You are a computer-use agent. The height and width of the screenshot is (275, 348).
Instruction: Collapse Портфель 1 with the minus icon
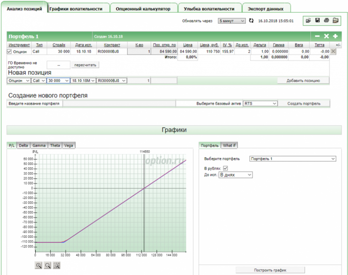click(x=317, y=36)
